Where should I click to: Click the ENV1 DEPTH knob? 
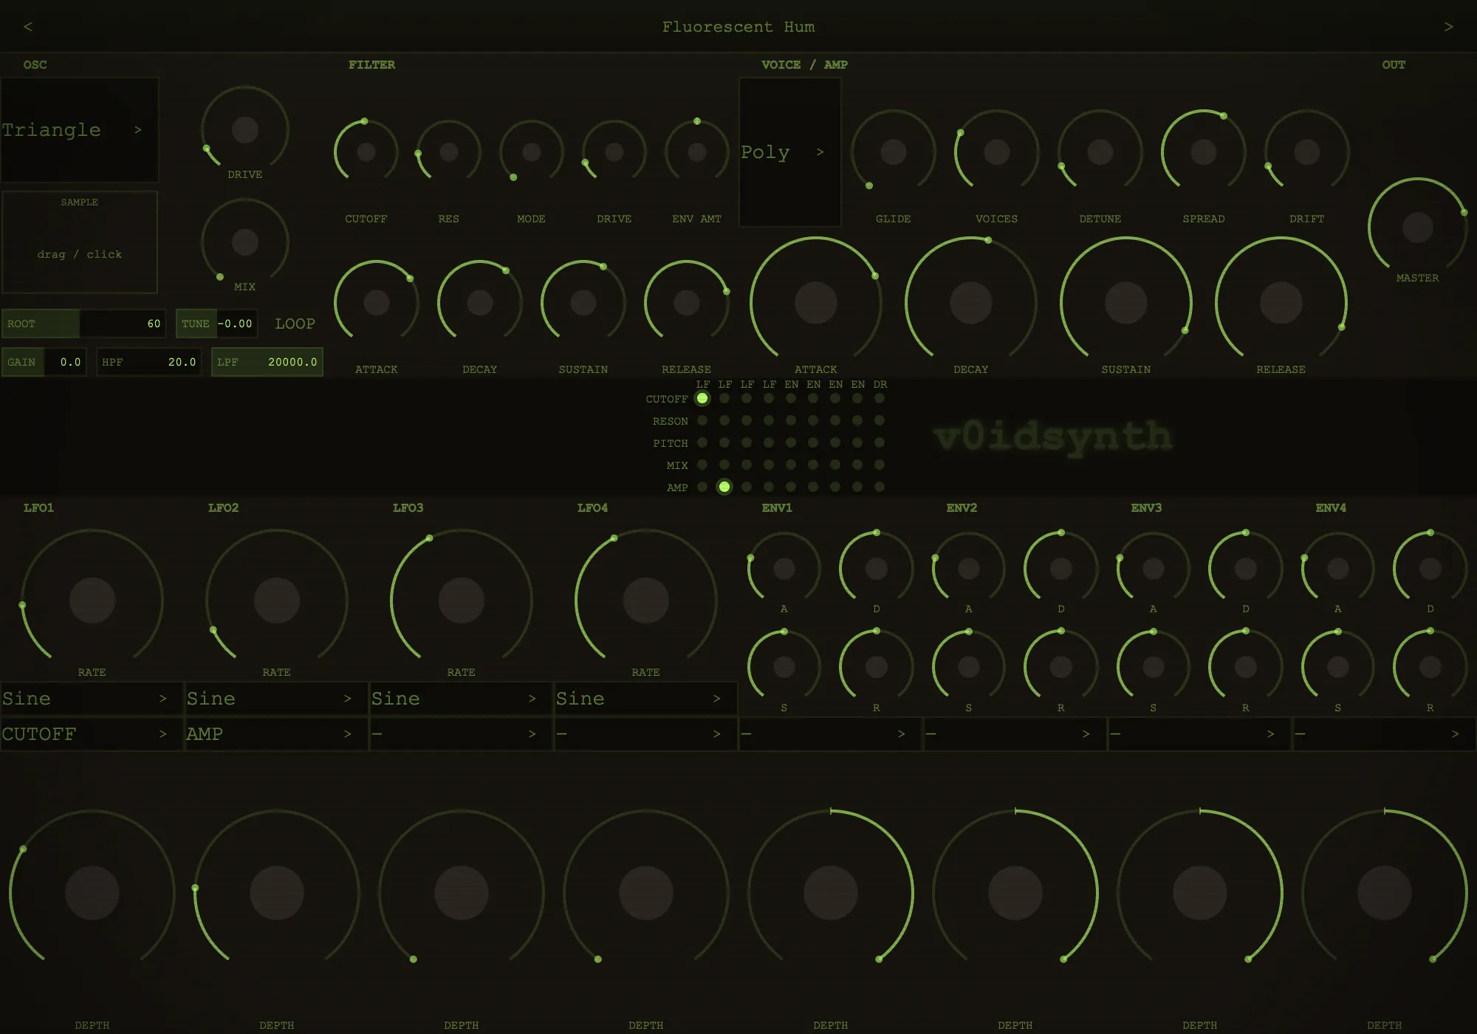(831, 893)
